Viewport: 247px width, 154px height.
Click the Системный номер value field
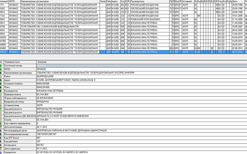pyautogui.click(x=142, y=66)
